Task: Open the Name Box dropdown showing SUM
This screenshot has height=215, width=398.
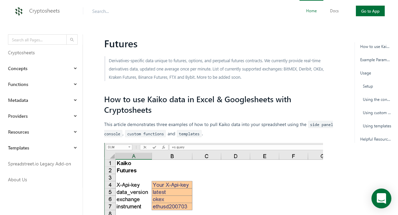Action: 129,147
